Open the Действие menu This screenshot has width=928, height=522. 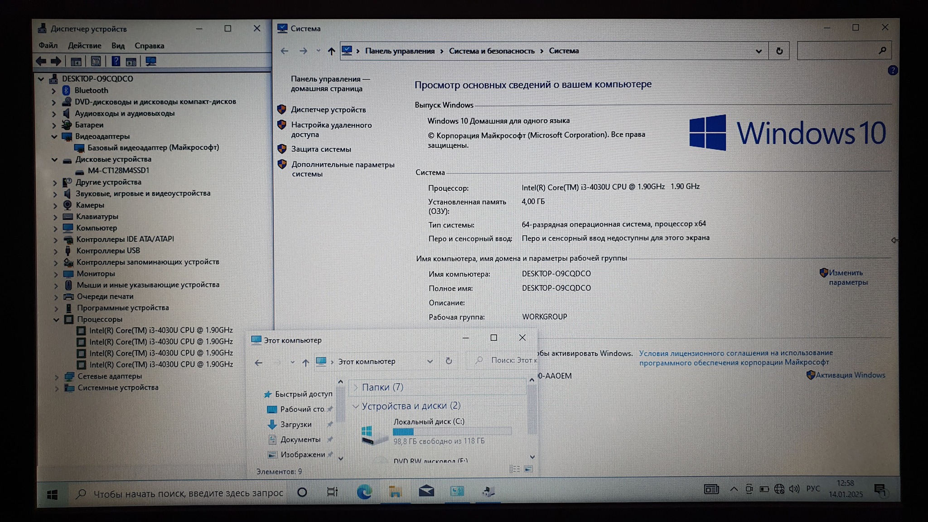pyautogui.click(x=84, y=45)
